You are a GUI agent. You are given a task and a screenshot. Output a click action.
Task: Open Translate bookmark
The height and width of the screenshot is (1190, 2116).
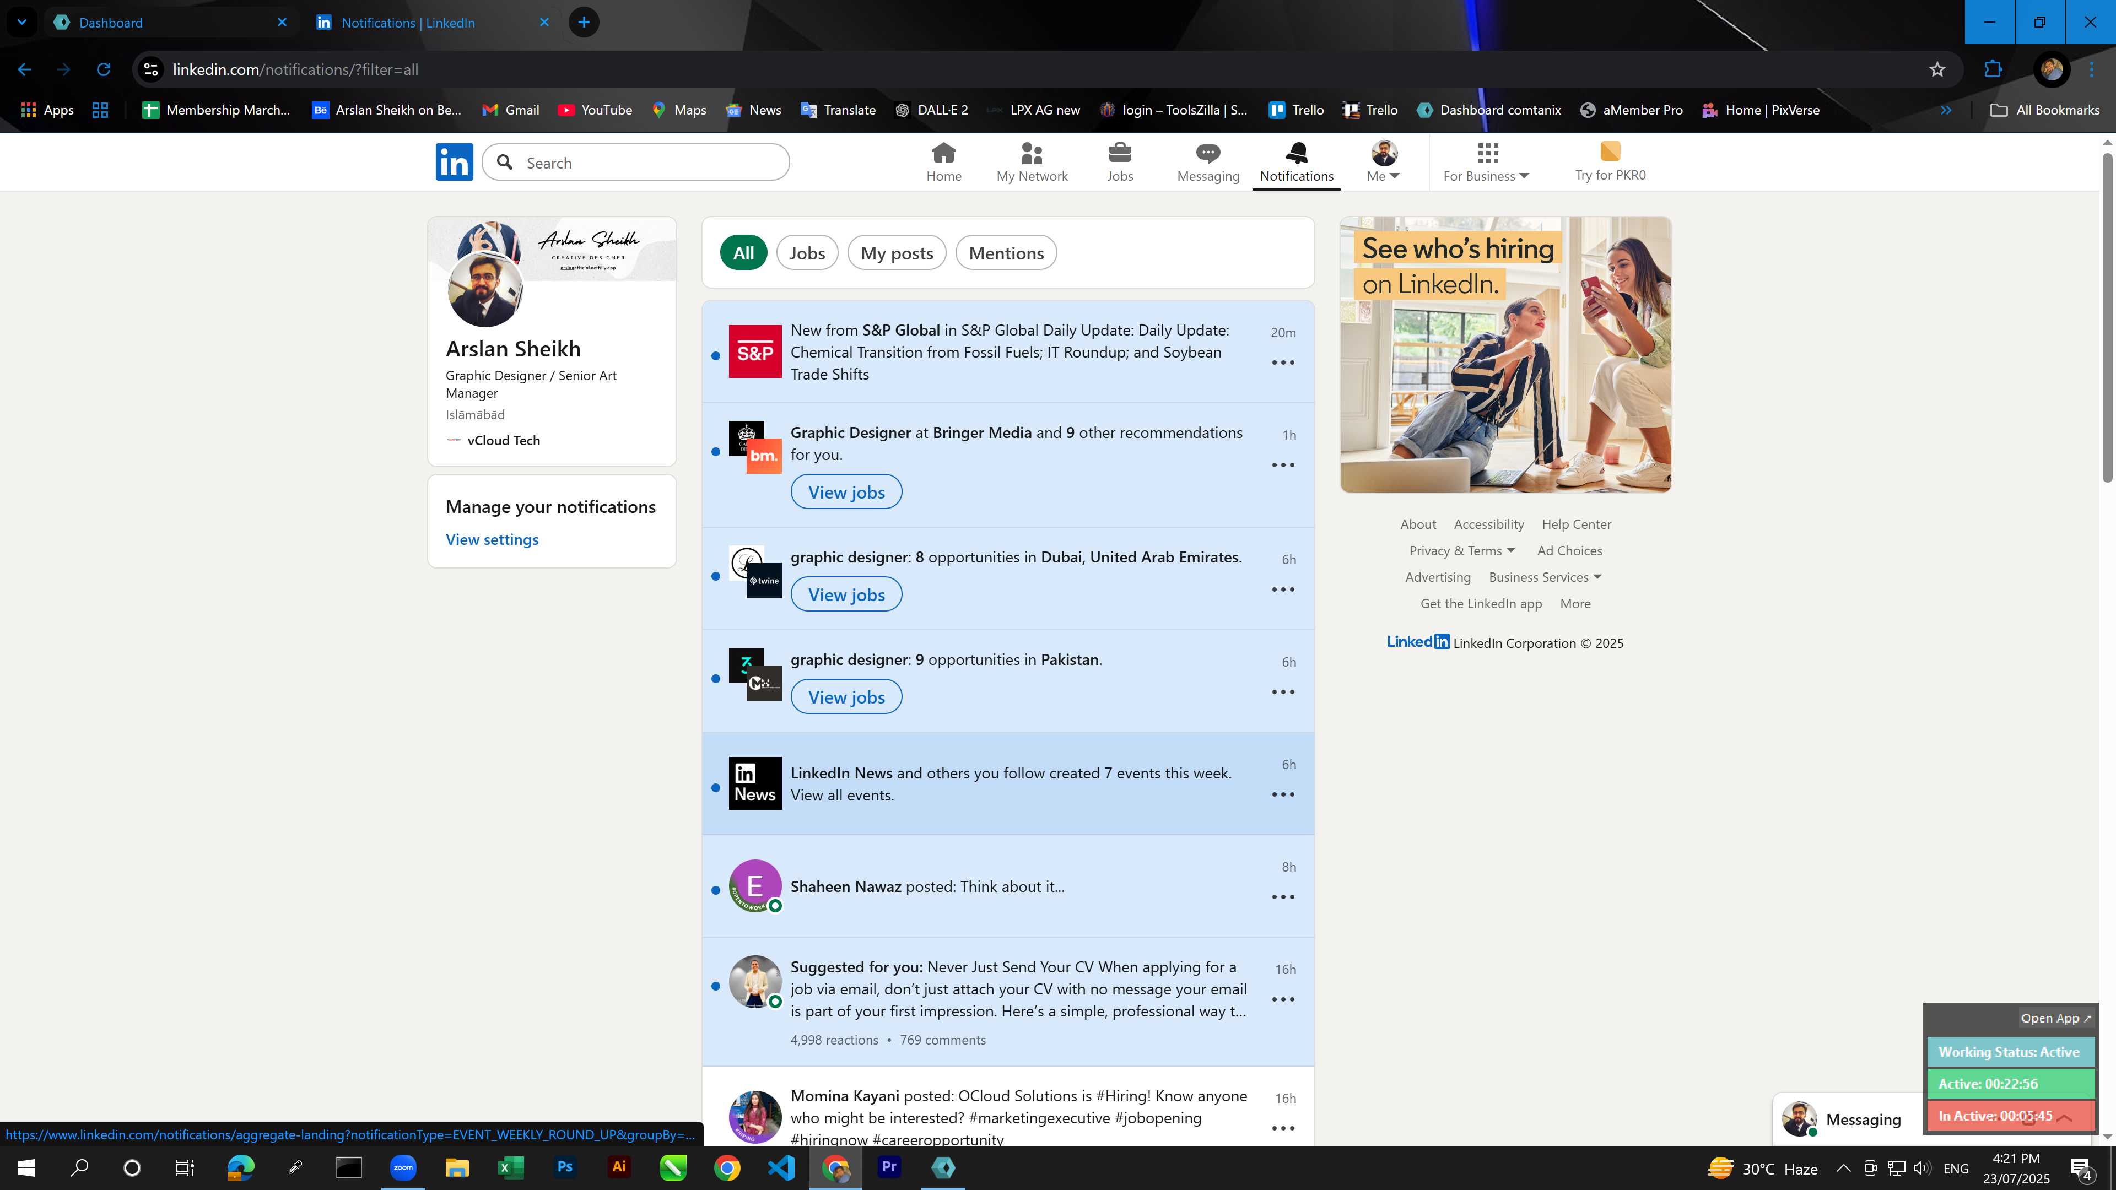click(x=839, y=110)
